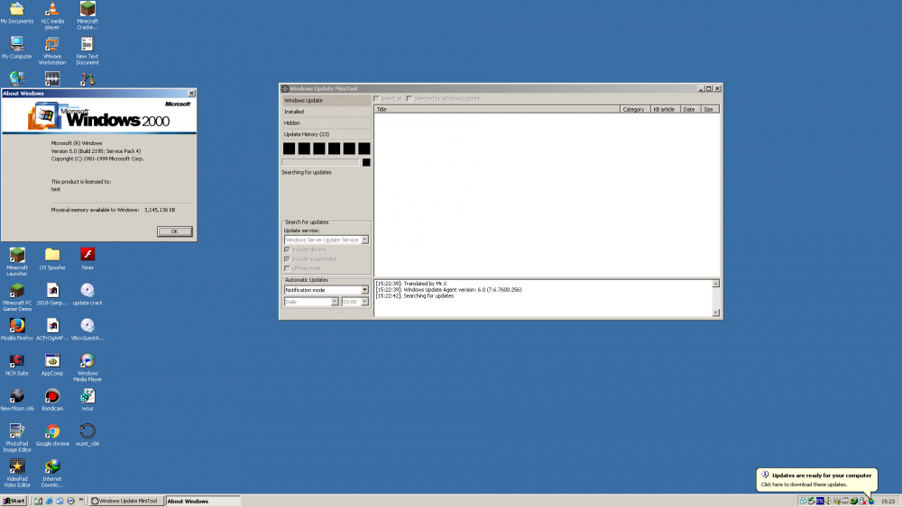The height and width of the screenshot is (507, 902).
Task: Select PhotoPad Image Editor icon
Action: pos(16,438)
